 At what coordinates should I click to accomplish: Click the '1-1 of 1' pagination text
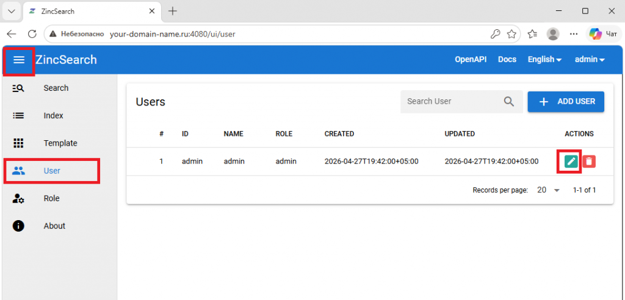click(x=584, y=190)
